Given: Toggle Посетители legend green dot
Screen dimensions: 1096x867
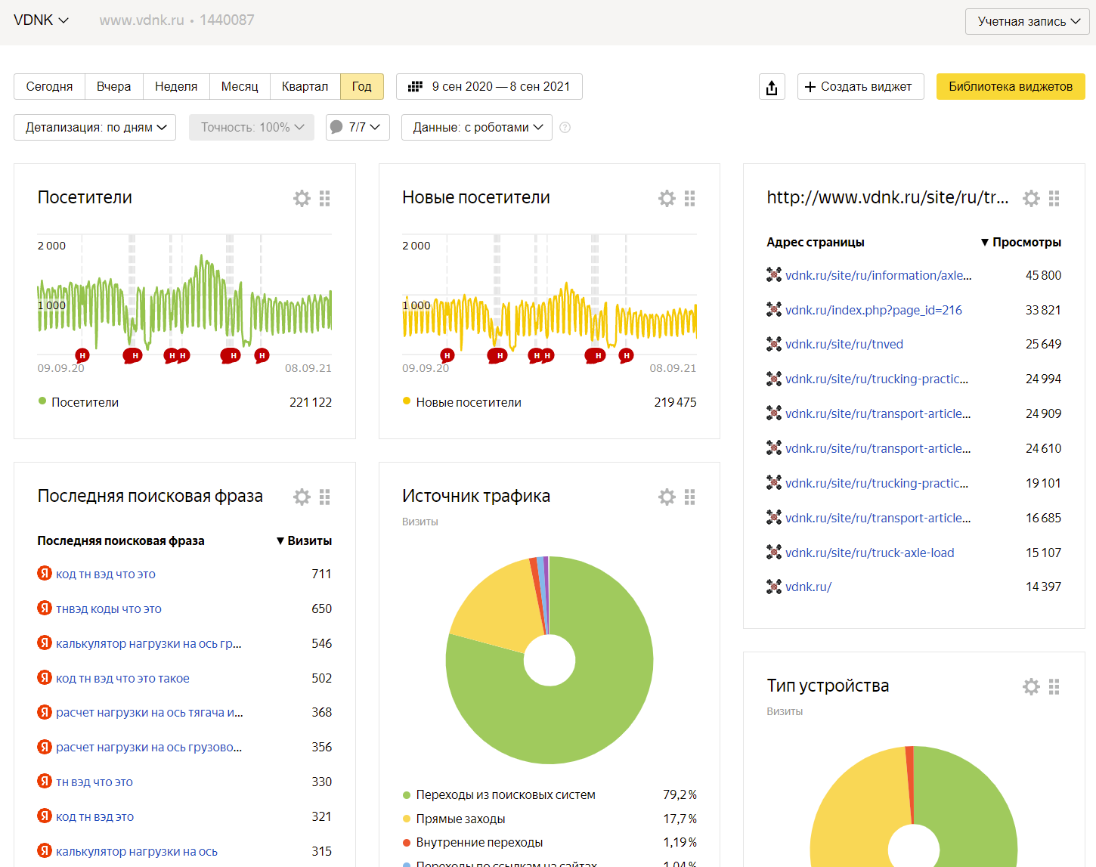Looking at the screenshot, I should [x=42, y=401].
